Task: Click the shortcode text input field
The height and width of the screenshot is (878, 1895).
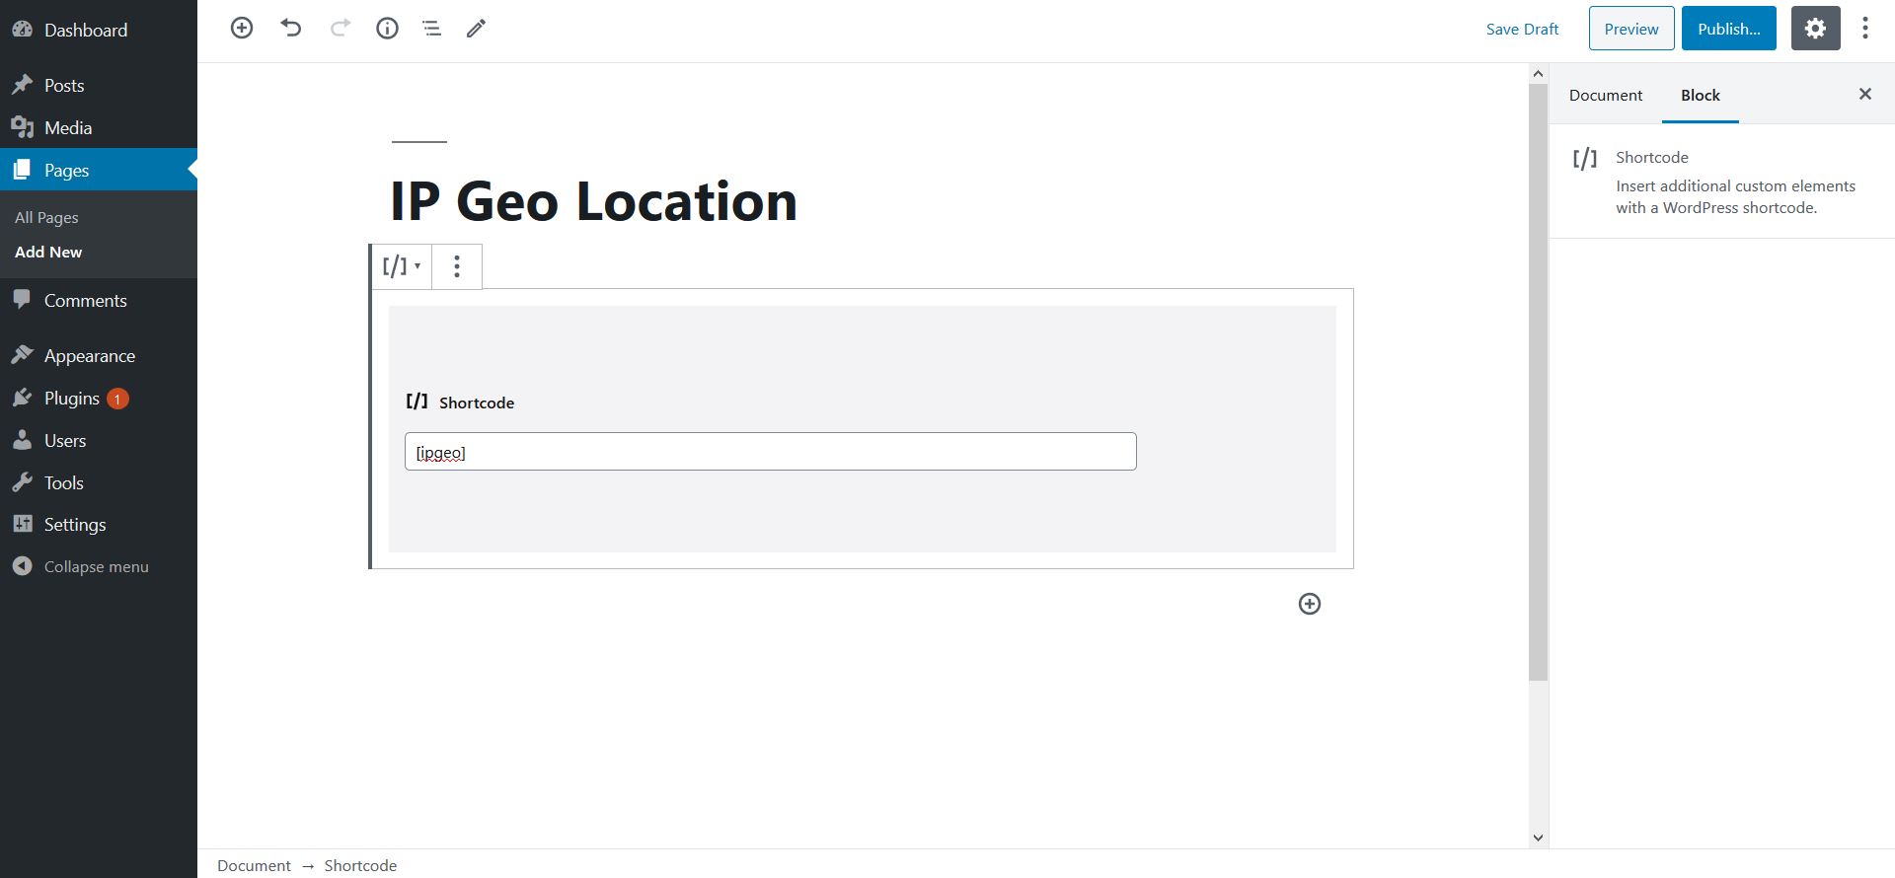Action: 770,452
